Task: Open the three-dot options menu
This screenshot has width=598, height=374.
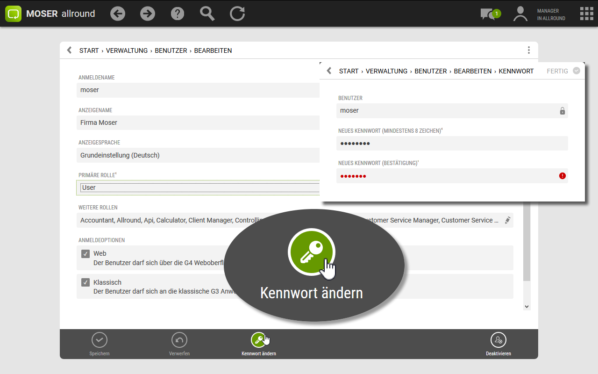Action: point(528,50)
